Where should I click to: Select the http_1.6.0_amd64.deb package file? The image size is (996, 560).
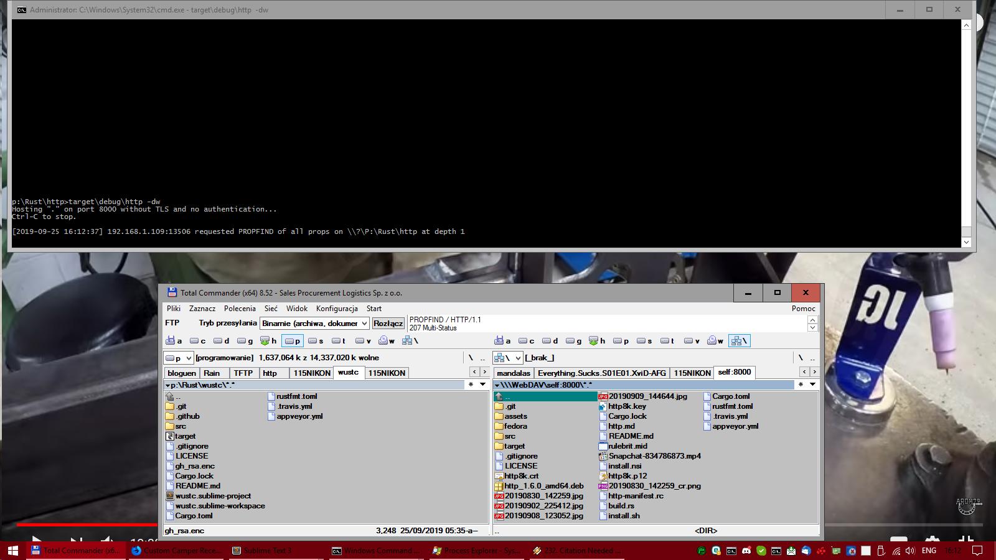(x=543, y=486)
